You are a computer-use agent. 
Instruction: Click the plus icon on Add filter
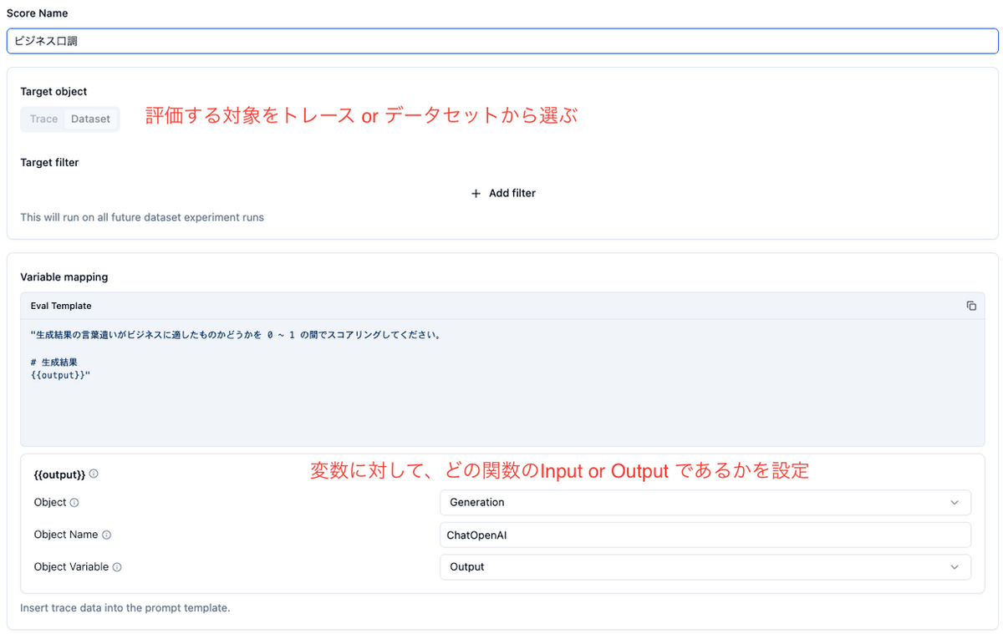[x=476, y=193]
